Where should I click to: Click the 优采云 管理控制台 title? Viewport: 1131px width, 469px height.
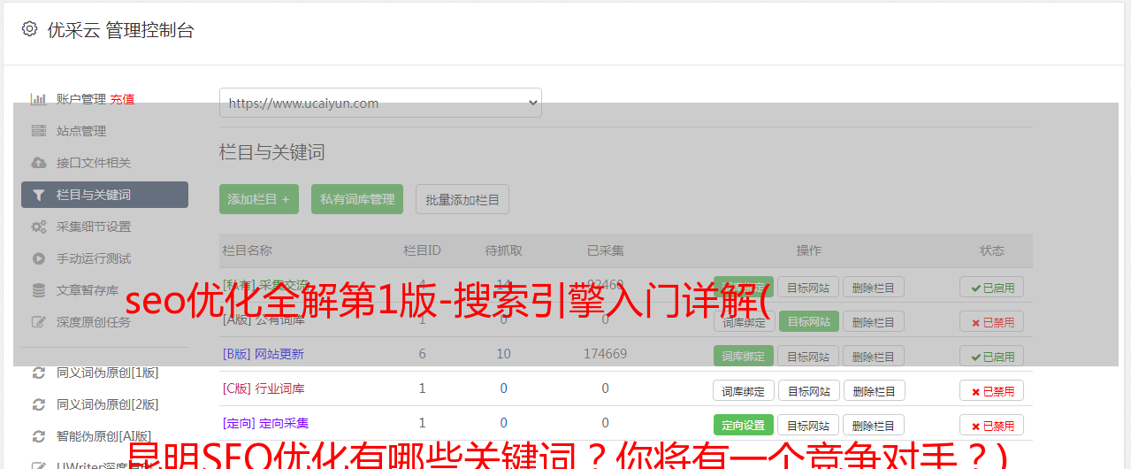click(x=120, y=30)
